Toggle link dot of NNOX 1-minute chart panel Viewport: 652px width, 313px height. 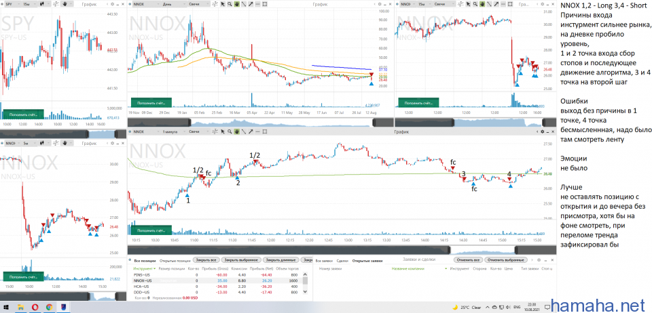(129, 131)
